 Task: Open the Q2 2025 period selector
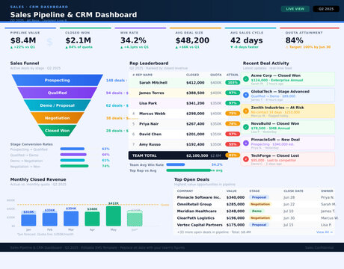[326, 9]
